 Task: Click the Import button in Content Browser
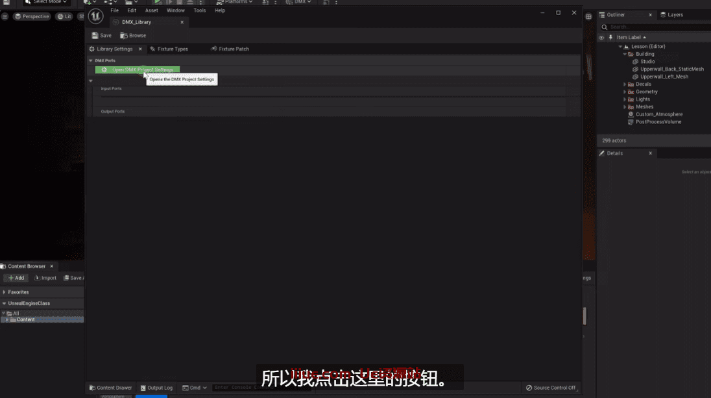[x=45, y=278]
